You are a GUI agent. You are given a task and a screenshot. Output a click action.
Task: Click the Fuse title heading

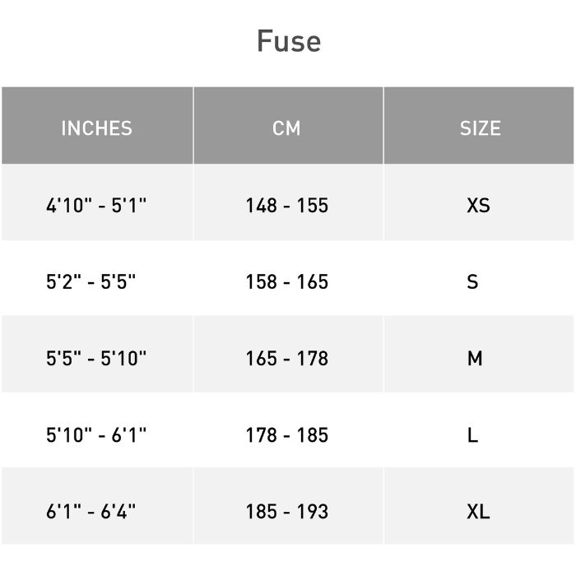288,41
